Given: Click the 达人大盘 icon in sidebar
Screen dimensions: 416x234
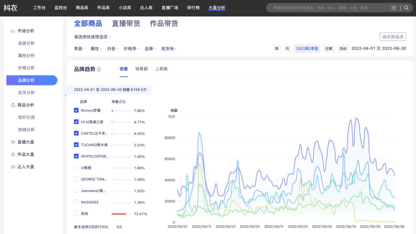Looking at the screenshot, I should click(13, 167).
